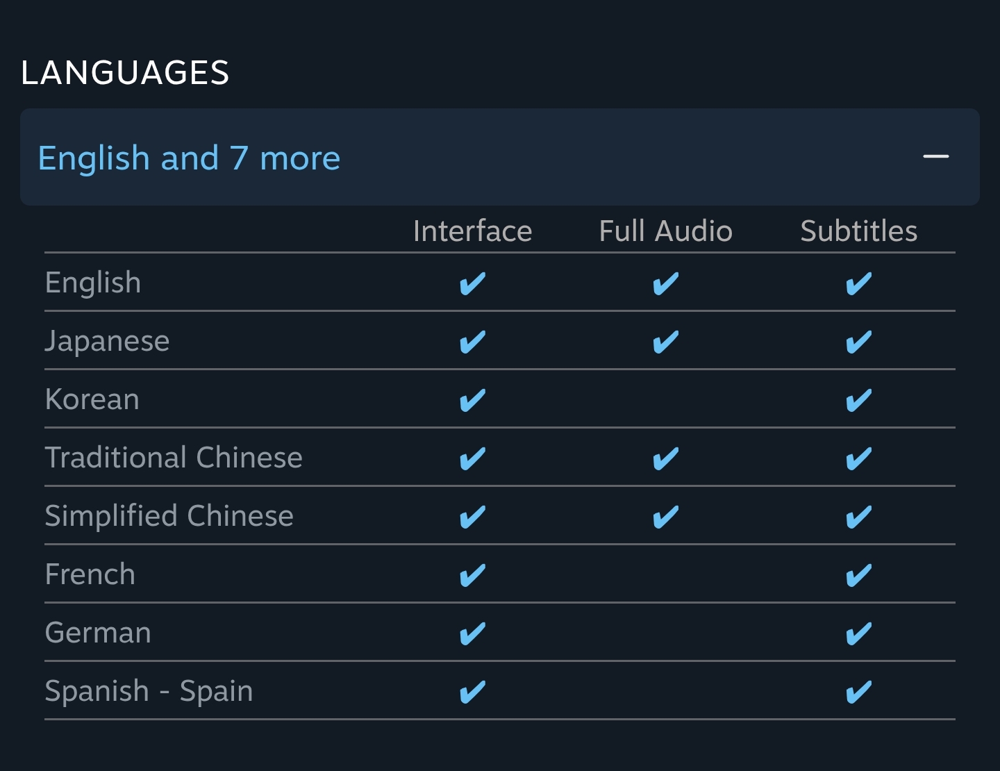
Task: Collapse languages list with the minus icon
Action: coord(935,156)
